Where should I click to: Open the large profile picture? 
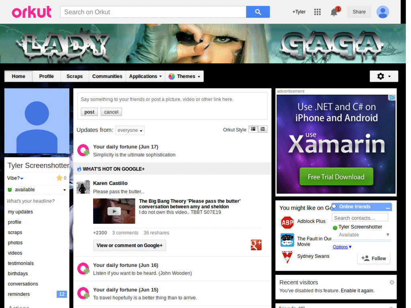click(37, 121)
